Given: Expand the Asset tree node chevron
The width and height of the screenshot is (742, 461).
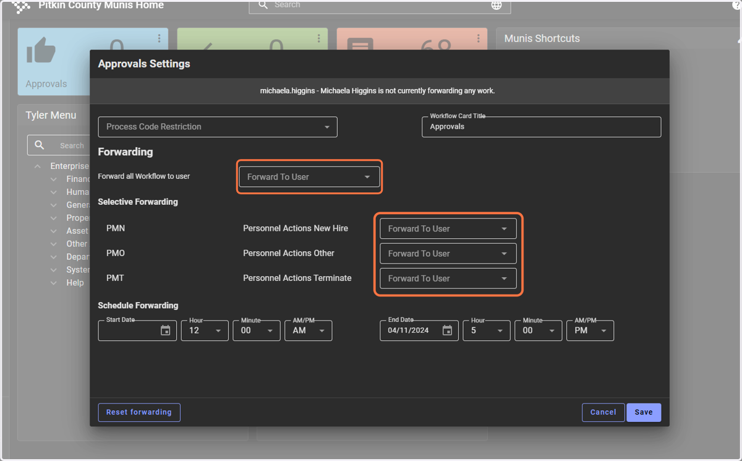Looking at the screenshot, I should click(54, 231).
